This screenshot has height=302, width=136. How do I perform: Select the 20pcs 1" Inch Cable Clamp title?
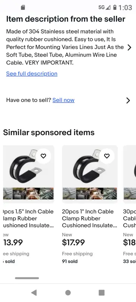(90, 219)
